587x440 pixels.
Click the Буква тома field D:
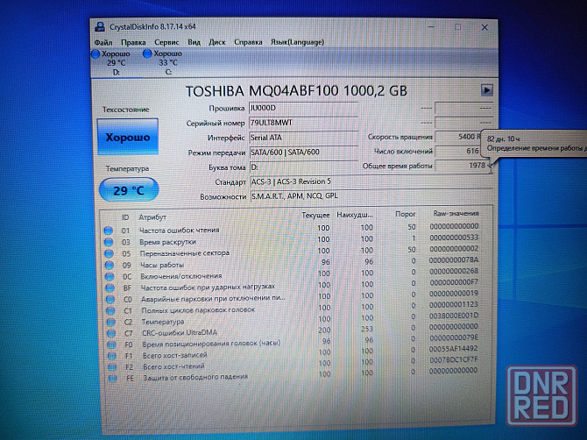pos(304,167)
